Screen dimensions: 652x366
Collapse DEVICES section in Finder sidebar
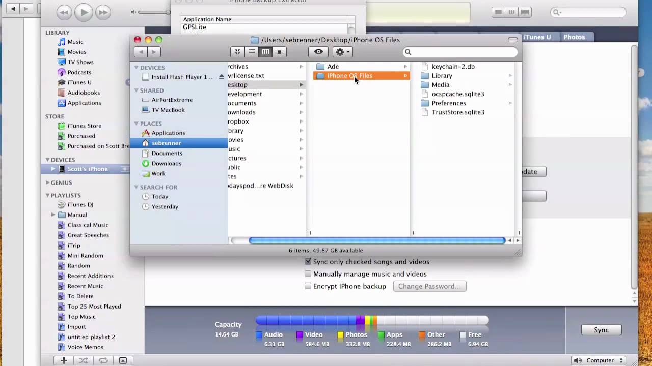click(x=137, y=68)
